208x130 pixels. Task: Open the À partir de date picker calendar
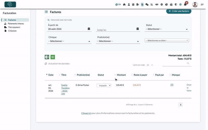89,29
